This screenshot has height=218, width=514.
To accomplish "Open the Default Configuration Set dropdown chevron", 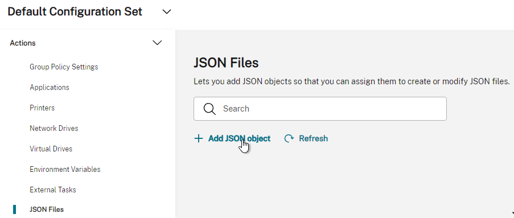I will tap(167, 12).
